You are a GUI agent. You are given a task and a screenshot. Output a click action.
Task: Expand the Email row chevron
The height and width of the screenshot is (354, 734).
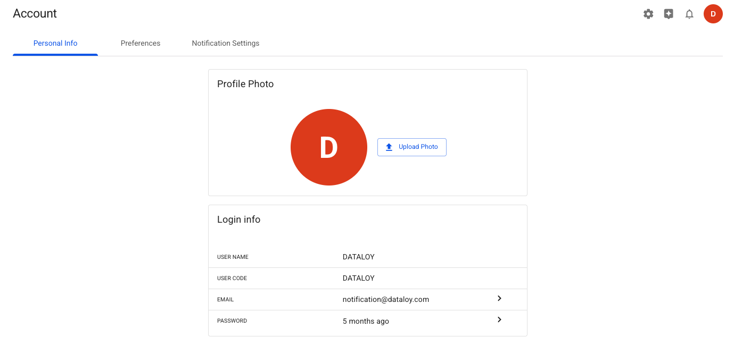tap(499, 299)
